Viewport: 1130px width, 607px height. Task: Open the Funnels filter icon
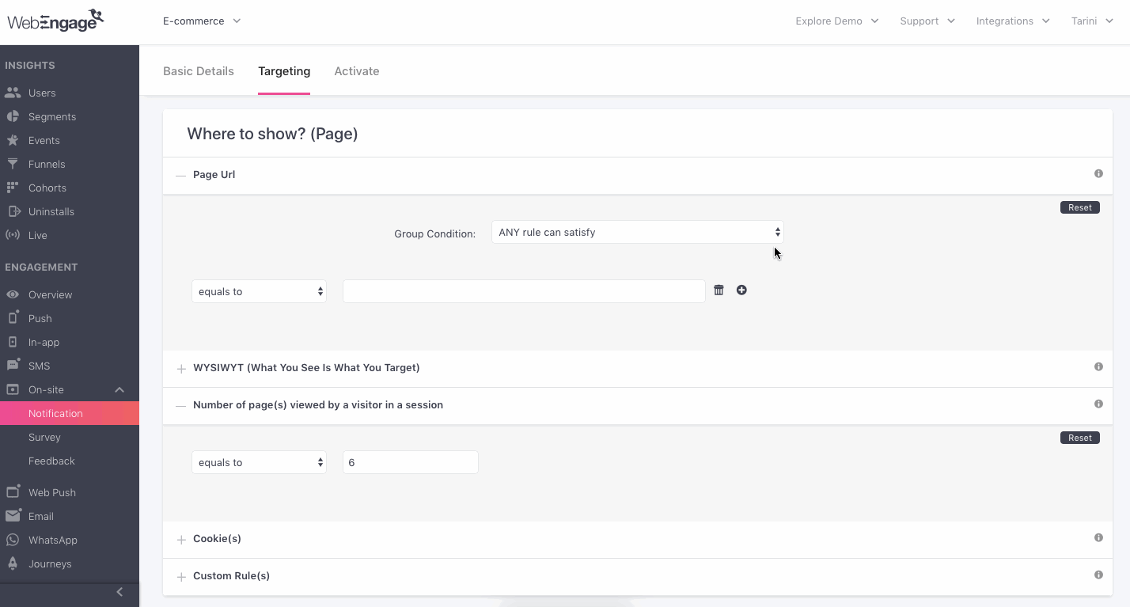12,164
